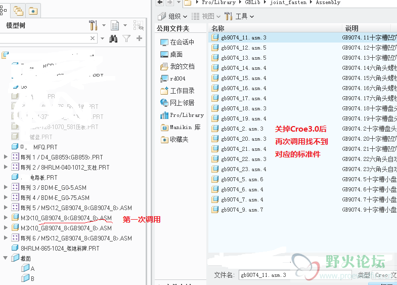Click GBLib in the path breadcrumb
Viewport: 397px width, 285px height.
click(x=253, y=3)
